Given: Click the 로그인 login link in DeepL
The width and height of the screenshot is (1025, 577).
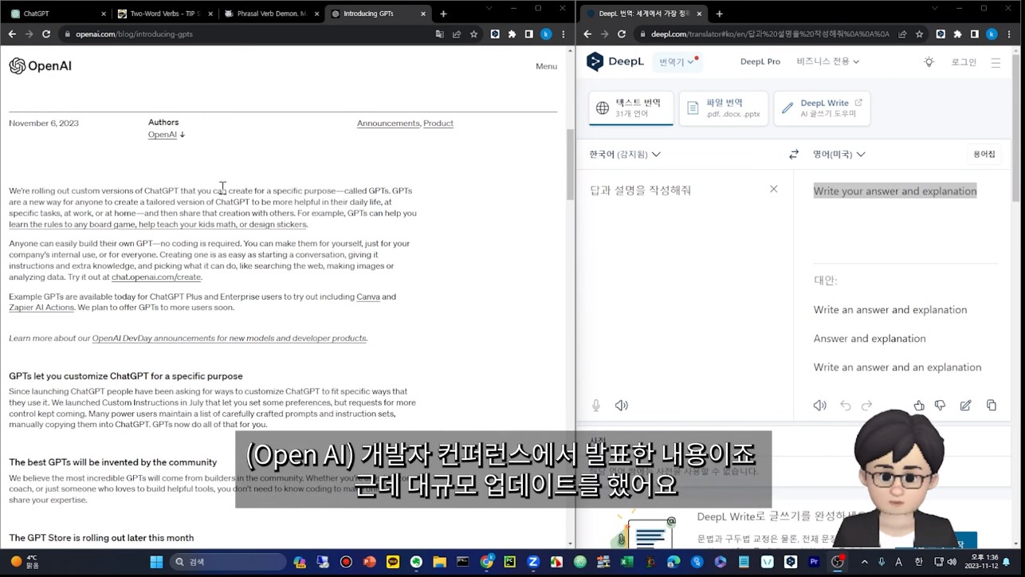Looking at the screenshot, I should (x=963, y=62).
